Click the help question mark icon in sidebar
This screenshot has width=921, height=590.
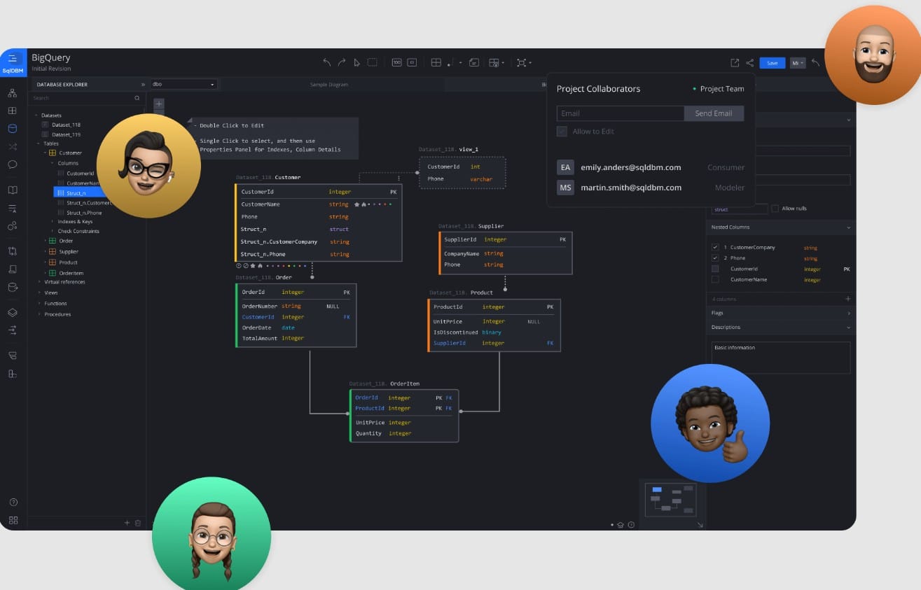tap(13, 502)
